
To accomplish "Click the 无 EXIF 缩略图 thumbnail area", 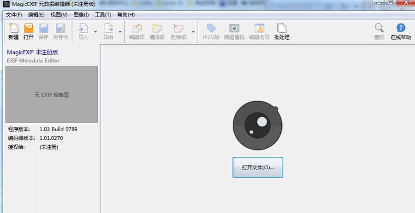I will coord(52,94).
